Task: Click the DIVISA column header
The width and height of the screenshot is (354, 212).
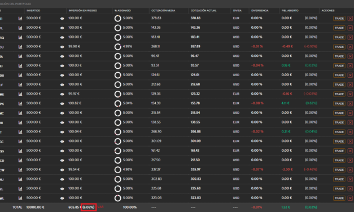Action: (237, 11)
